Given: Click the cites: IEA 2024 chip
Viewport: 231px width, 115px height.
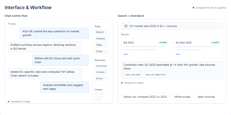Looking at the screenshot, I should click(133, 75).
